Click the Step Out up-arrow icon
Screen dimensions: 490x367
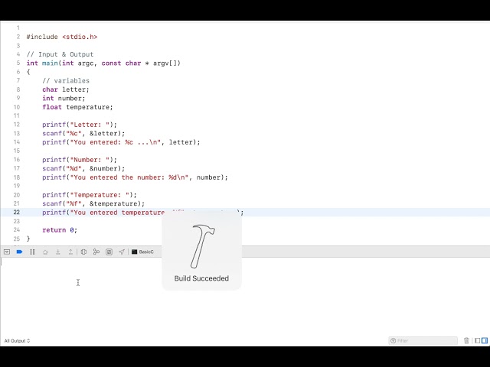[x=70, y=252]
